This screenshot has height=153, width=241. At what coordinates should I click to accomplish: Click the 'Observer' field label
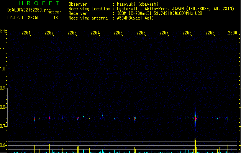tap(78, 4)
